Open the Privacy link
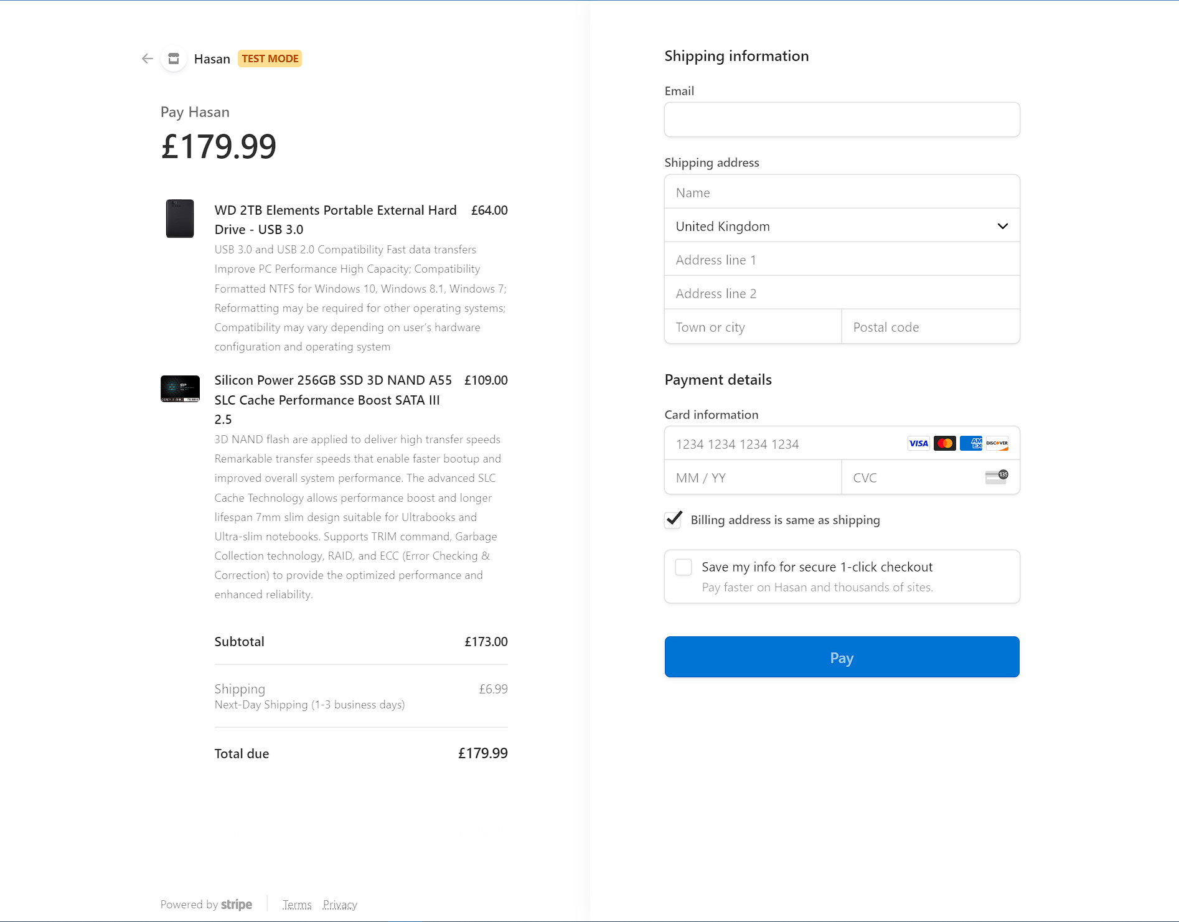1179x922 pixels. [x=340, y=905]
